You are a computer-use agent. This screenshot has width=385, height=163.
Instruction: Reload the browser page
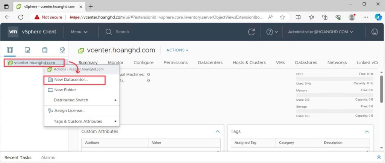click(21, 17)
